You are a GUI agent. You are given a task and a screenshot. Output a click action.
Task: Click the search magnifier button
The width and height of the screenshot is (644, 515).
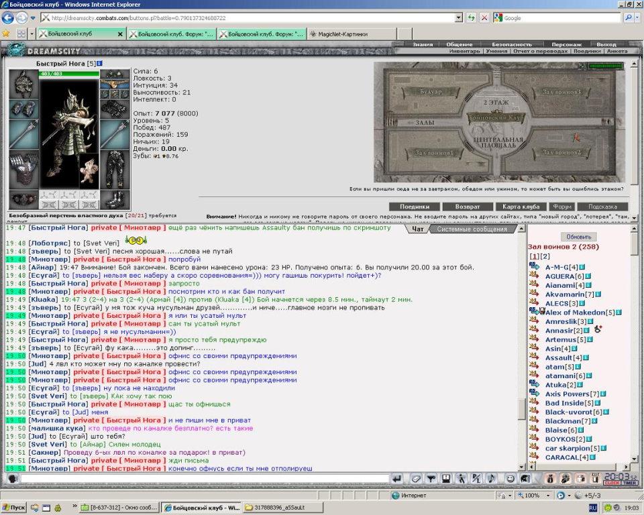pos(629,17)
